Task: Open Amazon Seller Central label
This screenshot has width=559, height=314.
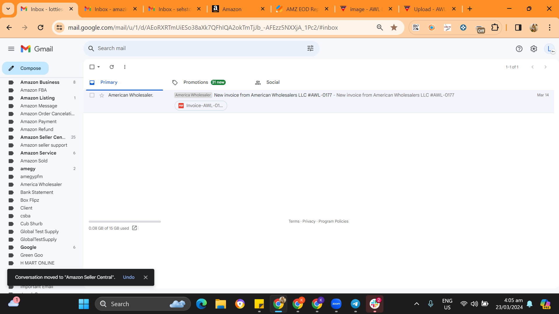Action: pos(43,137)
